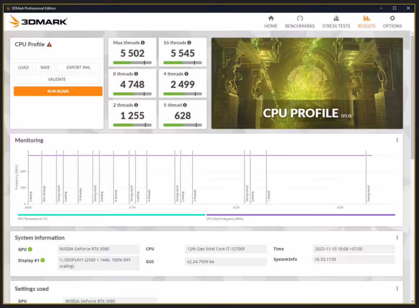Click the Max threads info icon
The image size is (419, 308).
[x=143, y=42]
